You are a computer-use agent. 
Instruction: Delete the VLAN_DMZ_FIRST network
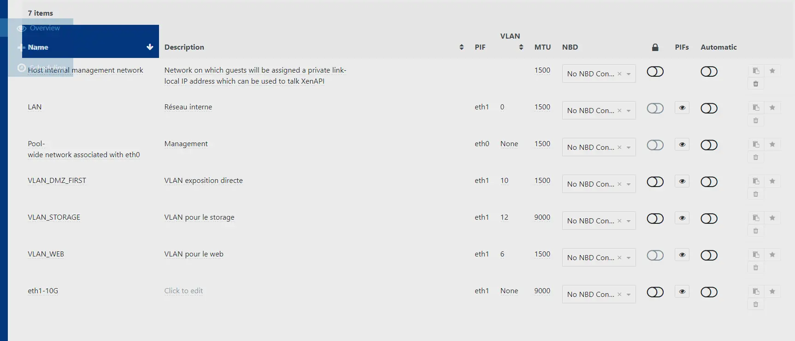[756, 194]
